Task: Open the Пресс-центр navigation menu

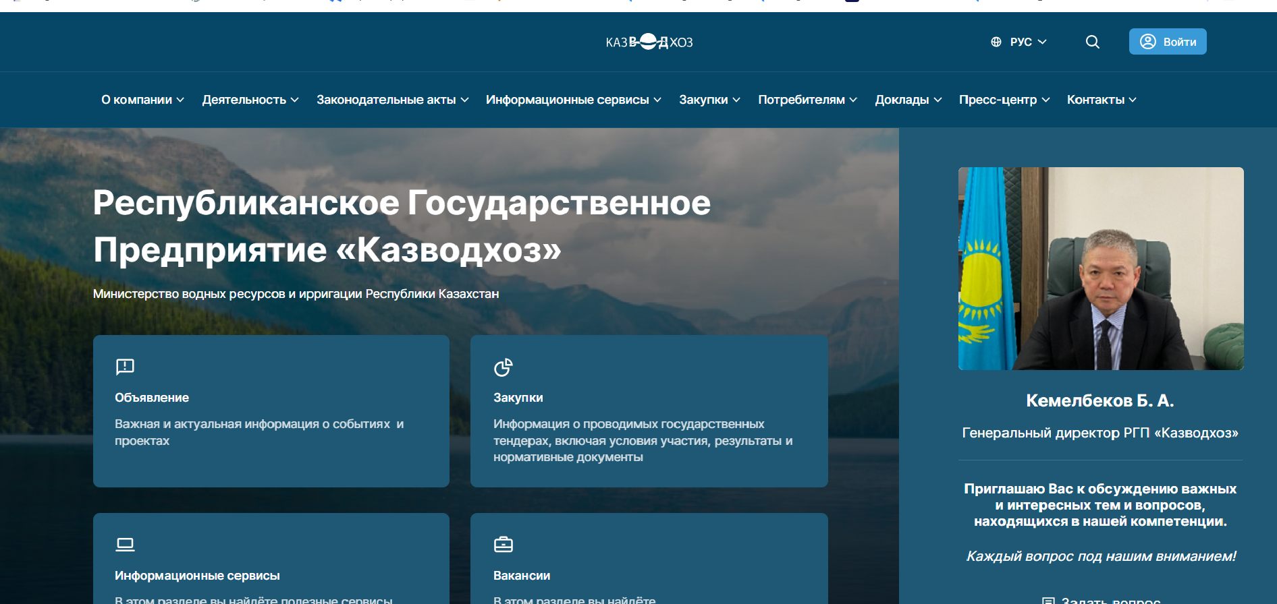Action: pyautogui.click(x=1004, y=100)
